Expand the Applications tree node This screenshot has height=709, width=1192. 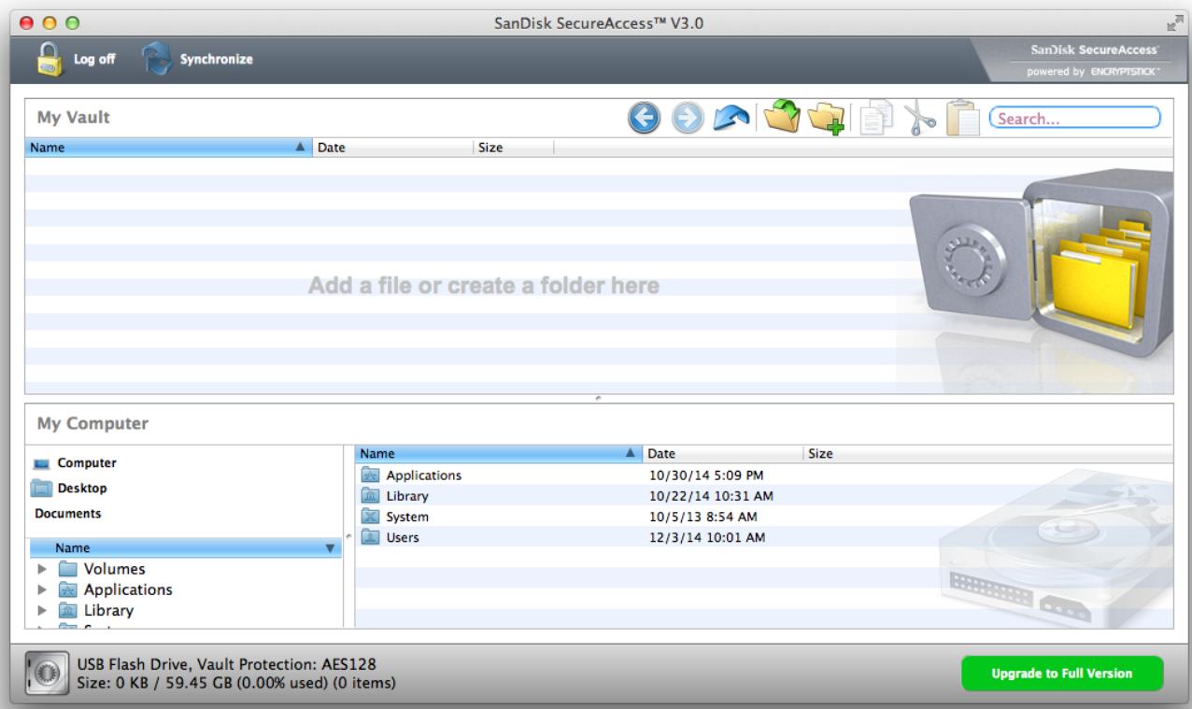pyautogui.click(x=41, y=590)
